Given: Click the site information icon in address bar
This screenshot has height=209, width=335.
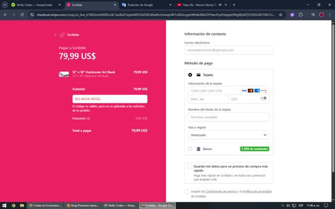Looking at the screenshot, I should [x=32, y=15].
